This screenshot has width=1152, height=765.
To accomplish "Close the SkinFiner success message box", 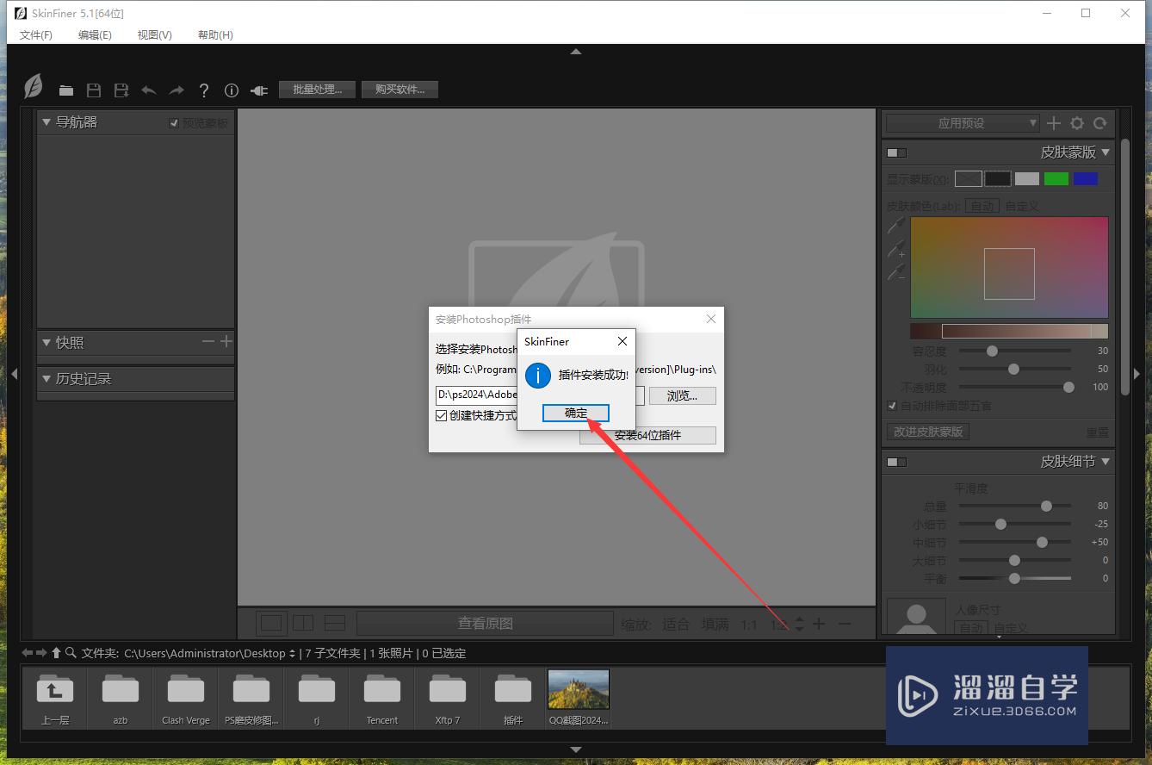I will click(622, 341).
